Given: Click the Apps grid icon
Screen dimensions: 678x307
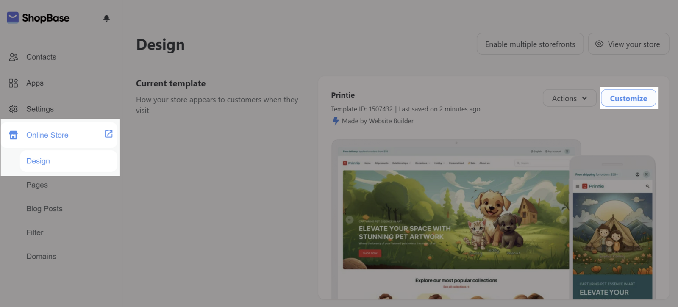Looking at the screenshot, I should coord(14,83).
